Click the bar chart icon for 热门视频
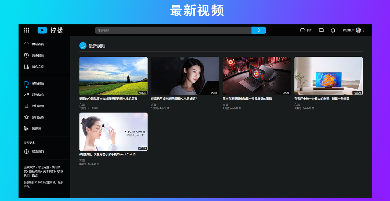 26,106
